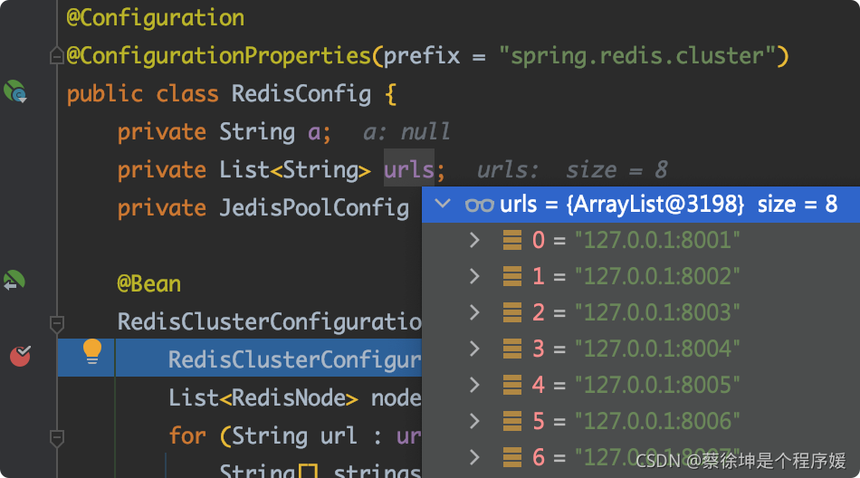Expand element 3 "127.0.0.1:8004"
The image size is (860, 478).
[474, 349]
